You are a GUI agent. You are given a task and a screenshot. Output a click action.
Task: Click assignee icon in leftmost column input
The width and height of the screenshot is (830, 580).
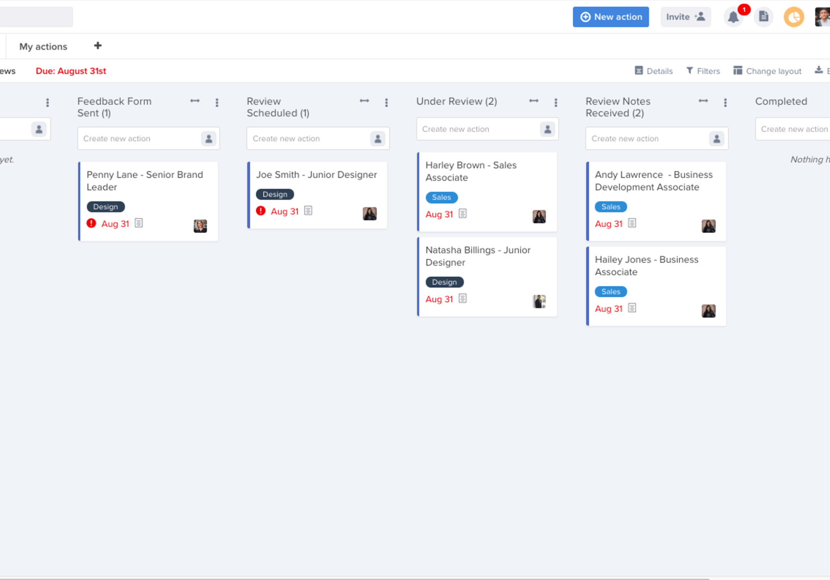tap(39, 129)
